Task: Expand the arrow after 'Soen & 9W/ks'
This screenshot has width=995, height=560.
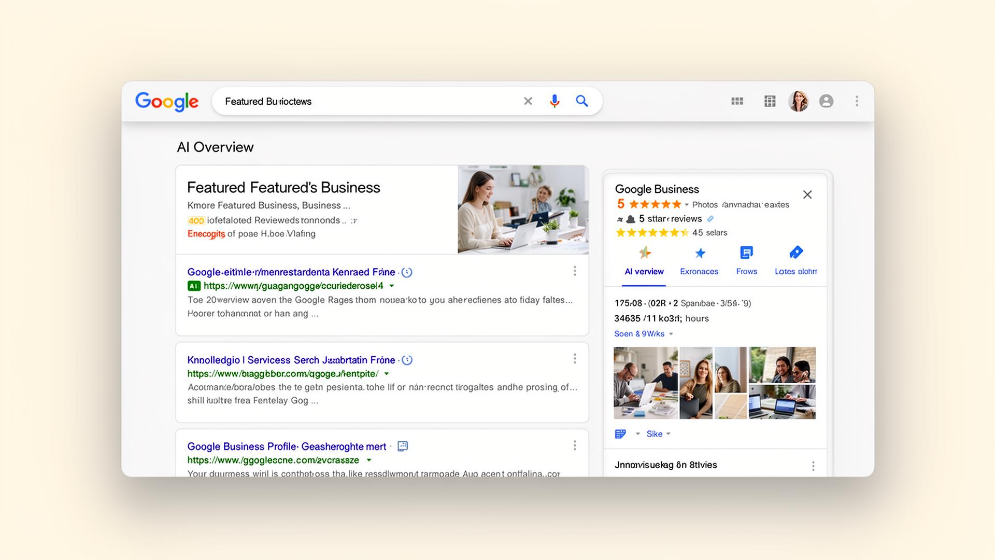Action: tap(671, 334)
